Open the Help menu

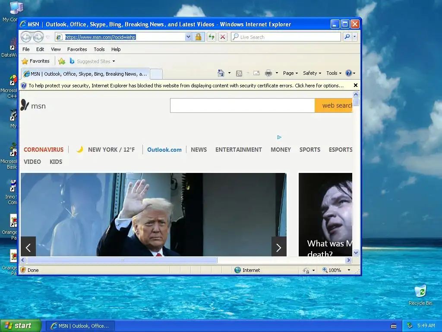[x=116, y=49]
